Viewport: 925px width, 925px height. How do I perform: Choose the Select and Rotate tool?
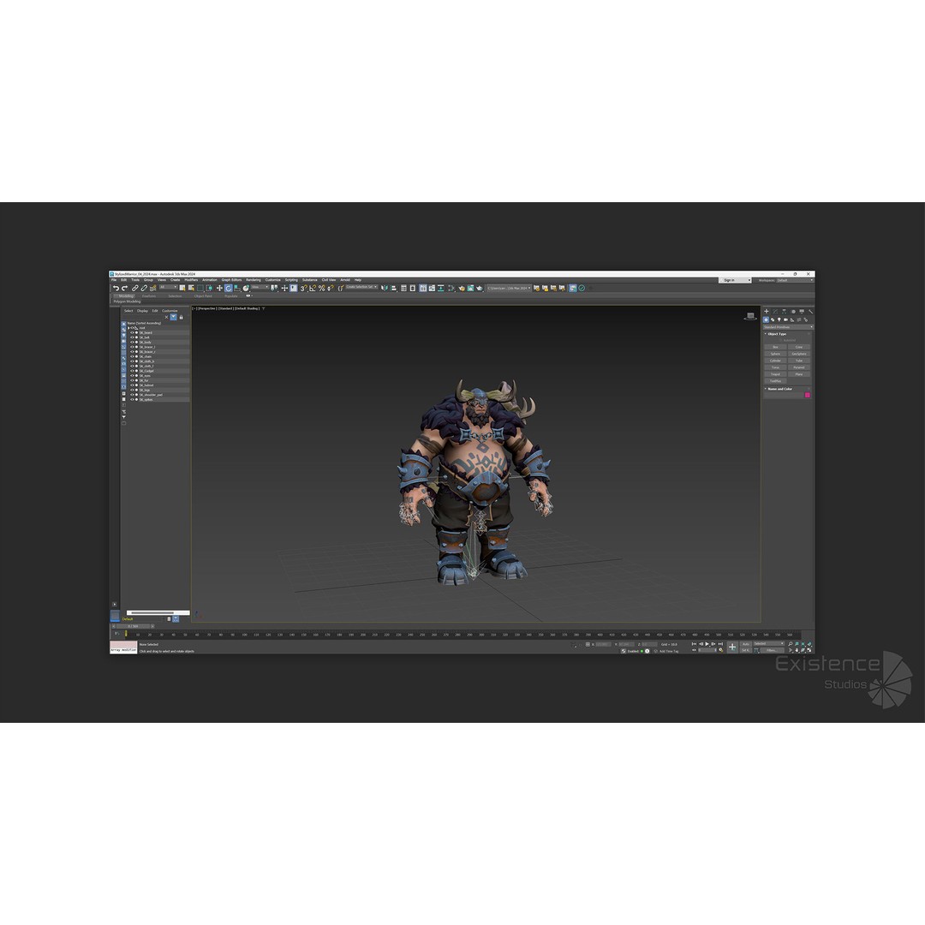(229, 288)
